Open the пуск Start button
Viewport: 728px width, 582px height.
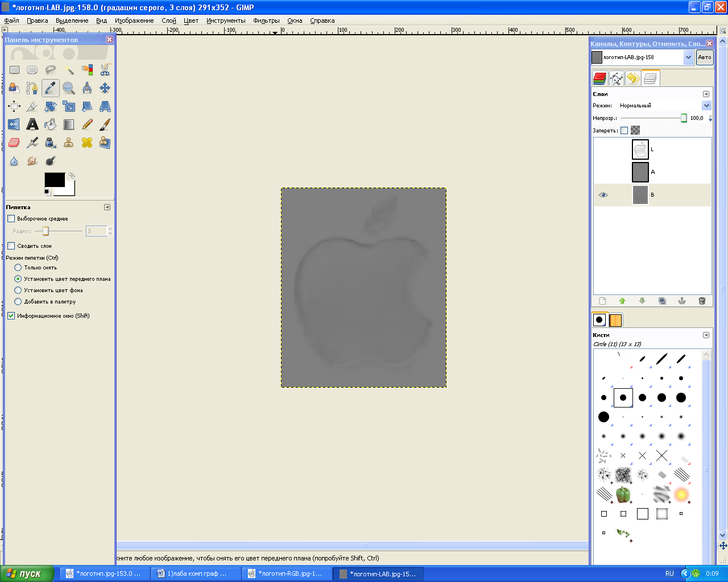[x=27, y=573]
